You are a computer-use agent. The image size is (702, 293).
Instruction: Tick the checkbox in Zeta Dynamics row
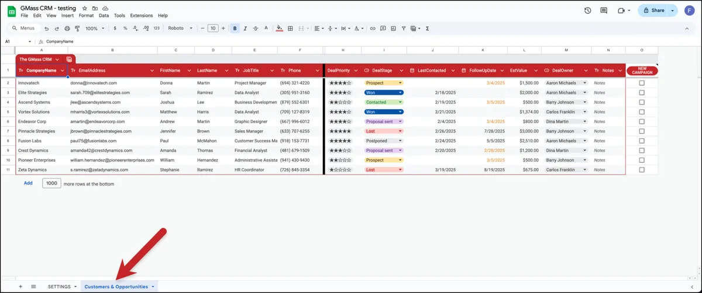coord(642,169)
